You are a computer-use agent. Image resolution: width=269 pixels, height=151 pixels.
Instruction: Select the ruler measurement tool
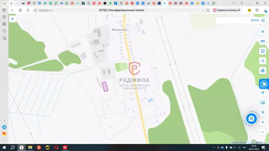click(x=262, y=41)
